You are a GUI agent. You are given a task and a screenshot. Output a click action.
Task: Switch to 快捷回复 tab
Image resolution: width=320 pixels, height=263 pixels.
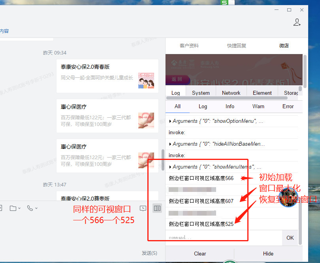237,46
